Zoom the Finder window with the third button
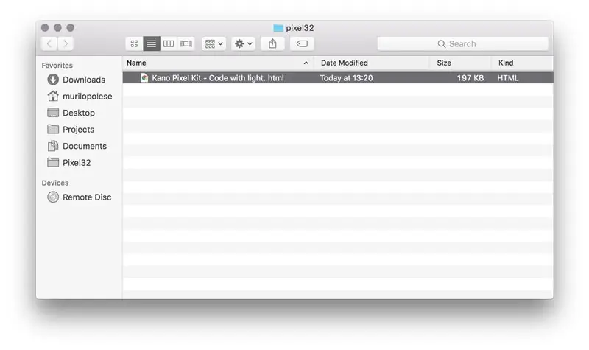 pyautogui.click(x=70, y=27)
